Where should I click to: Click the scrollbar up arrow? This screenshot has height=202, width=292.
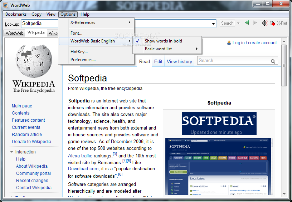tap(284, 41)
